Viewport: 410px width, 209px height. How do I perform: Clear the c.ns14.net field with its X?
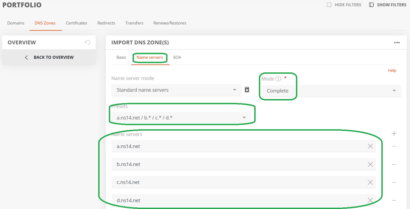pos(370,182)
